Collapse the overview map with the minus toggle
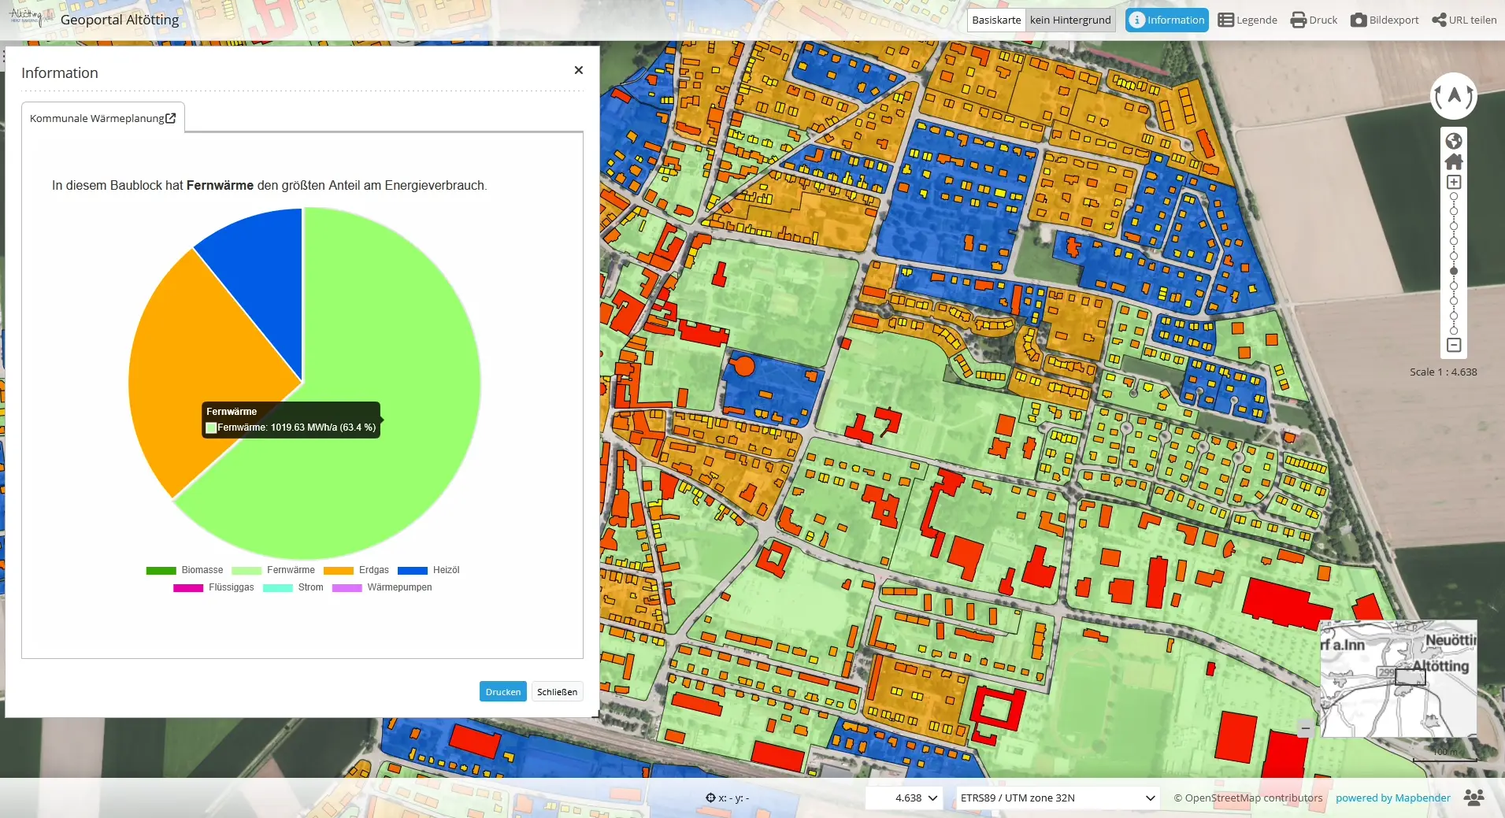Viewport: 1505px width, 818px height. click(1306, 728)
